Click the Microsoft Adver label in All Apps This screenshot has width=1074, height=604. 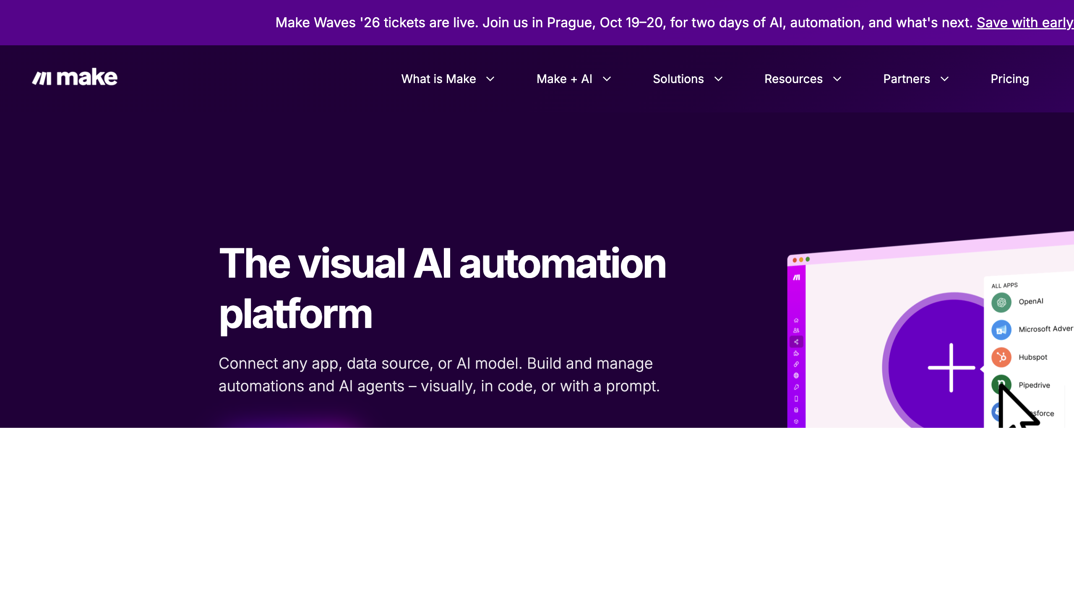1046,329
